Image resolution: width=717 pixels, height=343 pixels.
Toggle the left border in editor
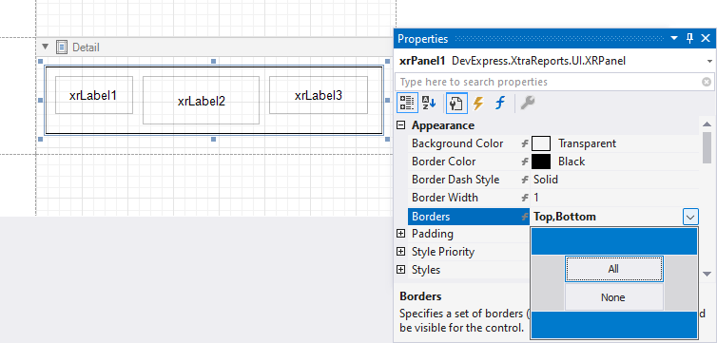click(548, 283)
